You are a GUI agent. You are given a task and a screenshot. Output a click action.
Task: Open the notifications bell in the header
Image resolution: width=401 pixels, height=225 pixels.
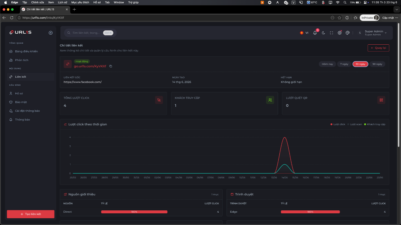point(315,33)
